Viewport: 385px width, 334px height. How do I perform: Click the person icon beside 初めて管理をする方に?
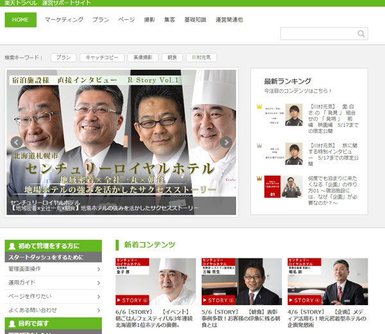coord(12,246)
